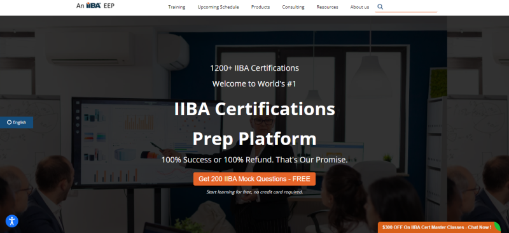The height and width of the screenshot is (233, 509).
Task: Expand the Products menu
Action: (x=260, y=7)
